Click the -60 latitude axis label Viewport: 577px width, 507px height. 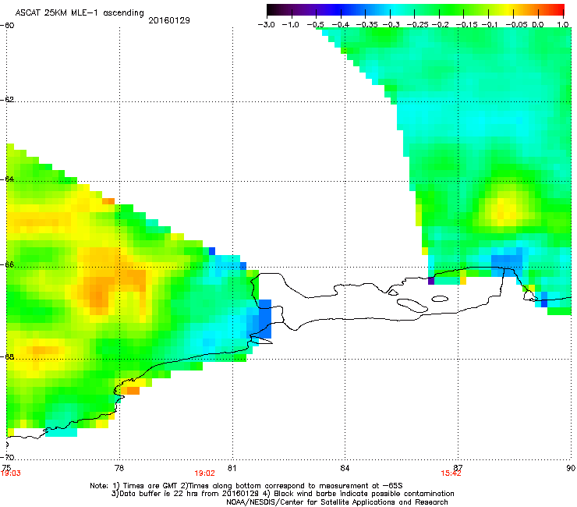(x=7, y=25)
